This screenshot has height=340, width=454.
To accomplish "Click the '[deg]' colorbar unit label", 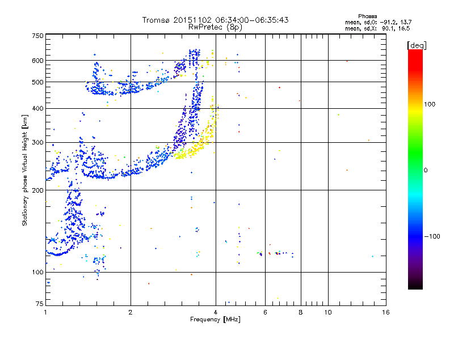I will [417, 45].
